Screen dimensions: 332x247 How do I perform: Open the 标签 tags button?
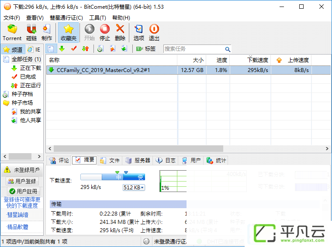pyautogui.click(x=145, y=49)
